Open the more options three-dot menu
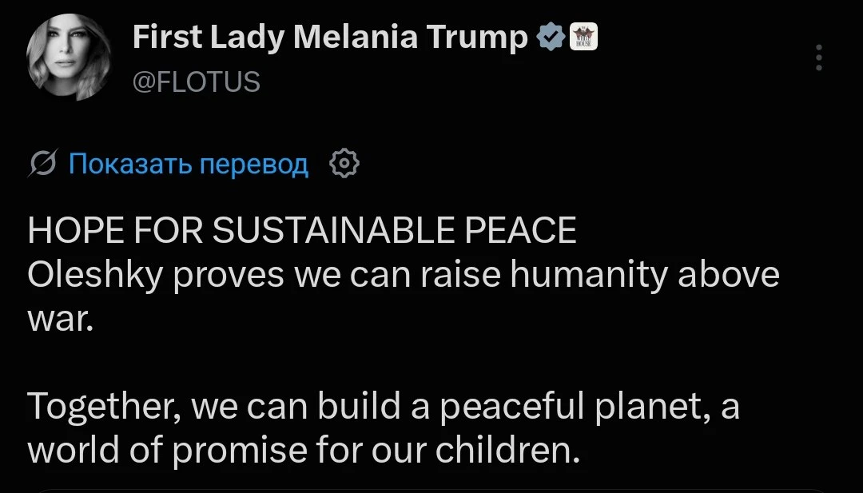 click(819, 58)
